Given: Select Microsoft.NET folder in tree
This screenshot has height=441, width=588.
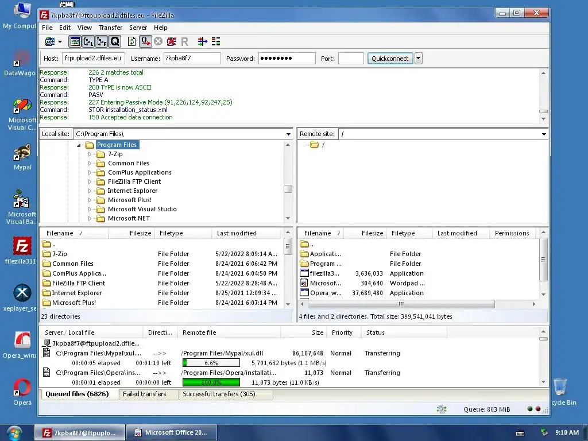Looking at the screenshot, I should point(129,218).
